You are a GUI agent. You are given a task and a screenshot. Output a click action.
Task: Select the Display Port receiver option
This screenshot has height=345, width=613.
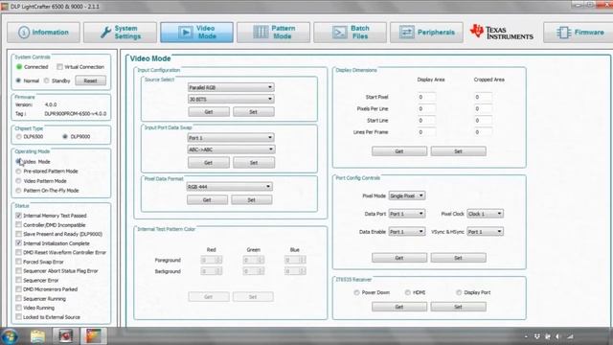point(459,292)
